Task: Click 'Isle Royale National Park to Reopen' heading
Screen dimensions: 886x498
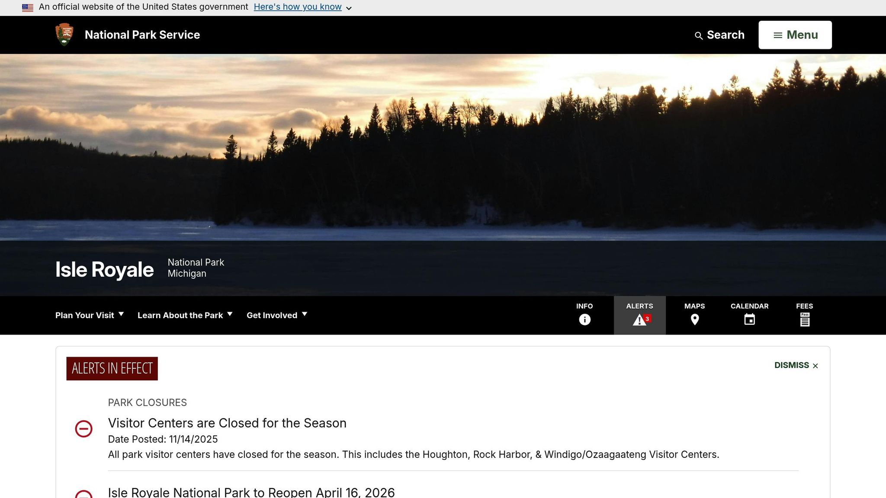Action: pyautogui.click(x=251, y=492)
